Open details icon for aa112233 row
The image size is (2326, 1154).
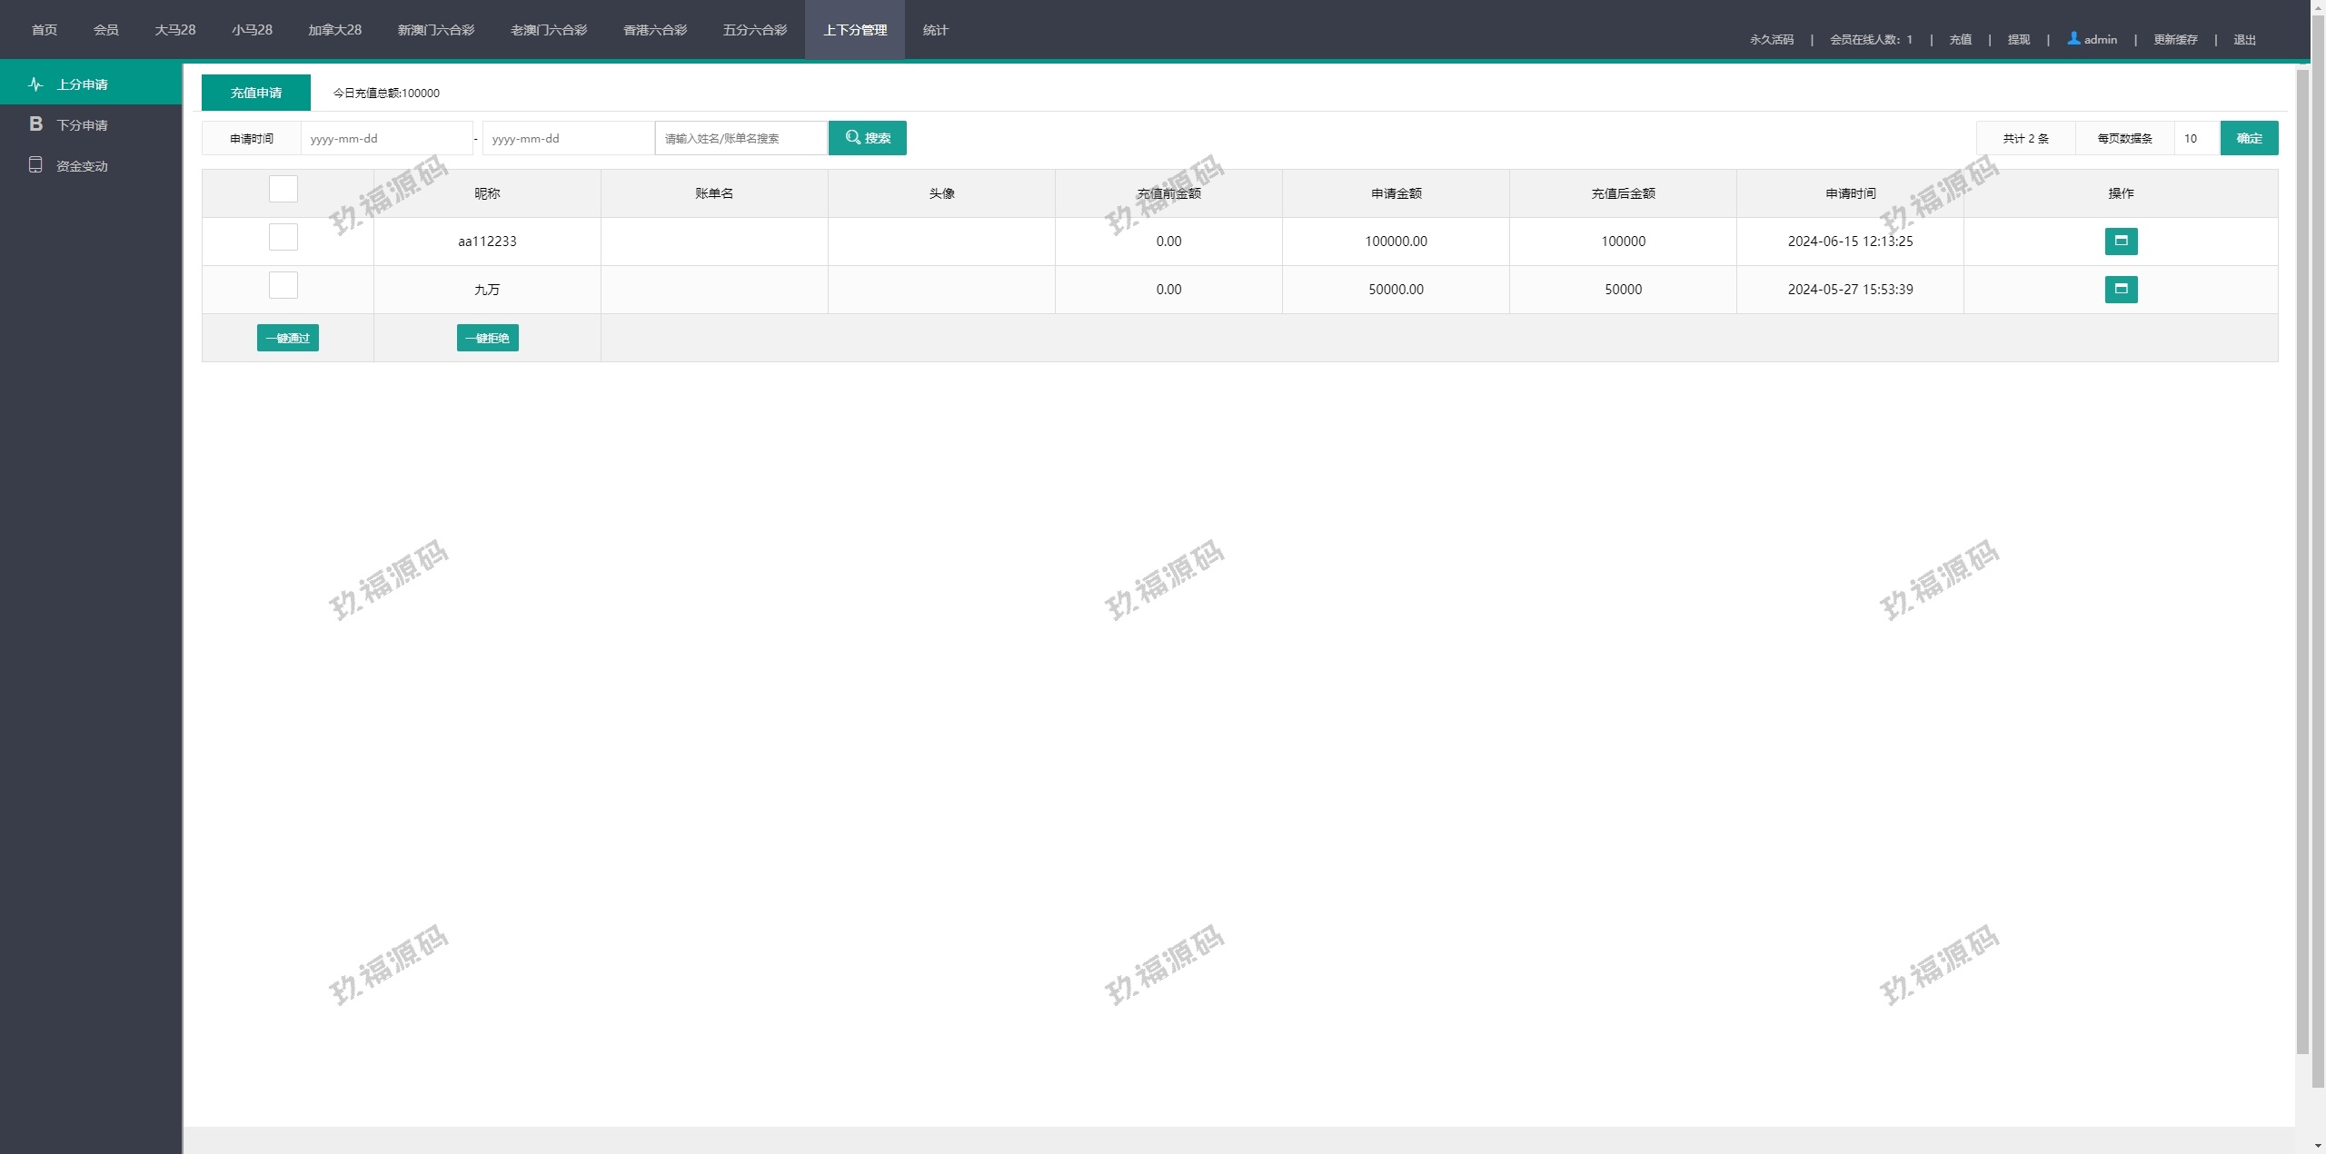click(x=2121, y=241)
